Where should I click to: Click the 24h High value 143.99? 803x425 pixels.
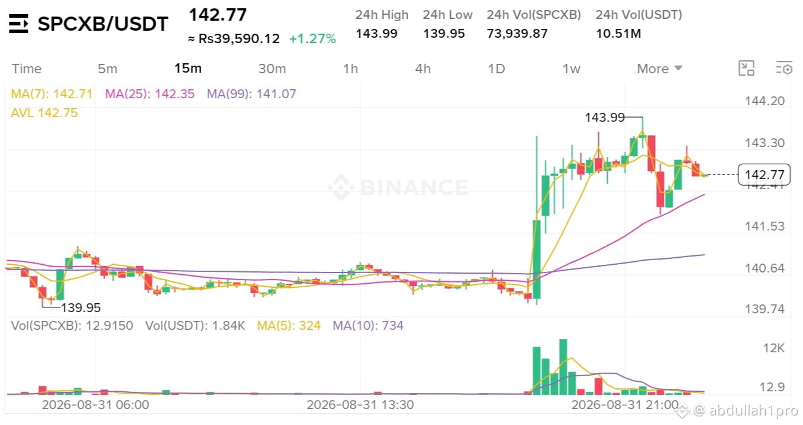tap(376, 34)
